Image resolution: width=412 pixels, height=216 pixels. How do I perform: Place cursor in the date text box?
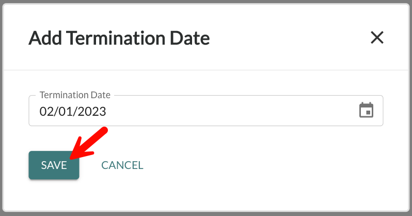[x=205, y=111]
